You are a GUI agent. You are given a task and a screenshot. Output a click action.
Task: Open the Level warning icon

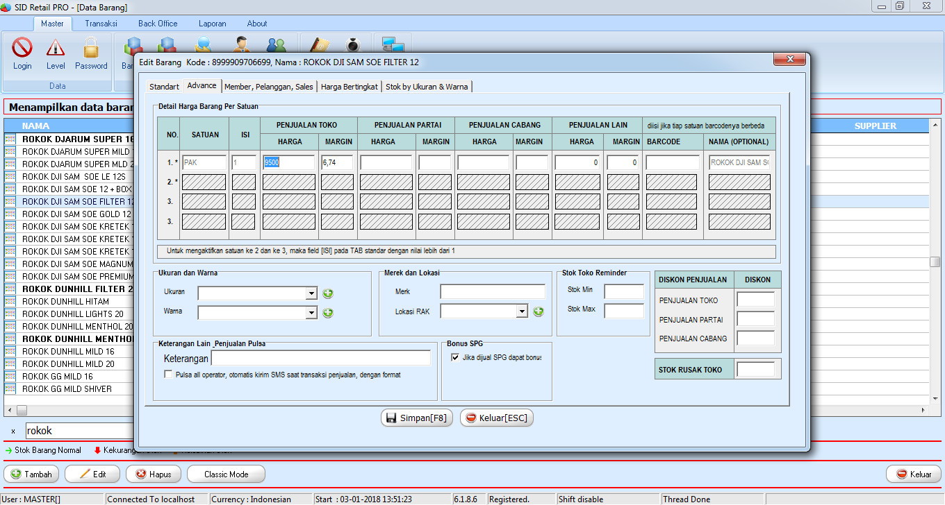click(56, 49)
